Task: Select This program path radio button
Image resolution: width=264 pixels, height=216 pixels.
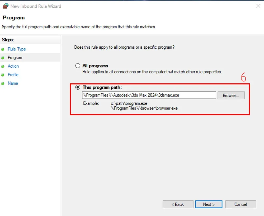Action: click(x=78, y=87)
